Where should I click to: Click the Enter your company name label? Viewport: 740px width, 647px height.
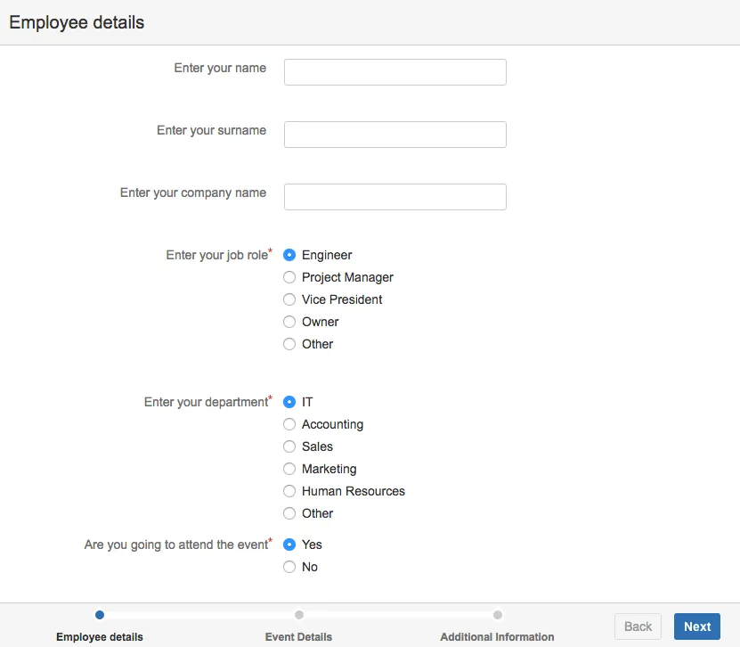tap(193, 192)
